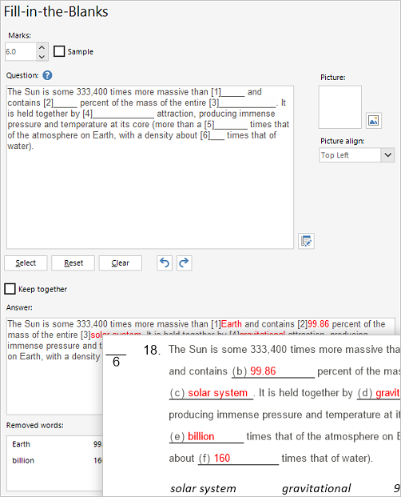Click the question help icon
The height and width of the screenshot is (497, 401).
(x=47, y=75)
